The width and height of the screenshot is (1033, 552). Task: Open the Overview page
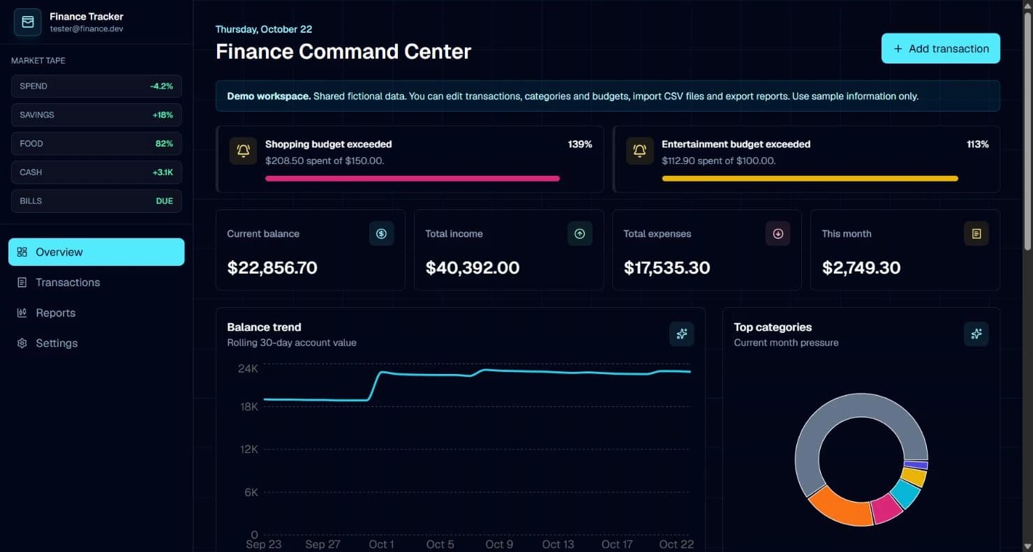coord(96,252)
